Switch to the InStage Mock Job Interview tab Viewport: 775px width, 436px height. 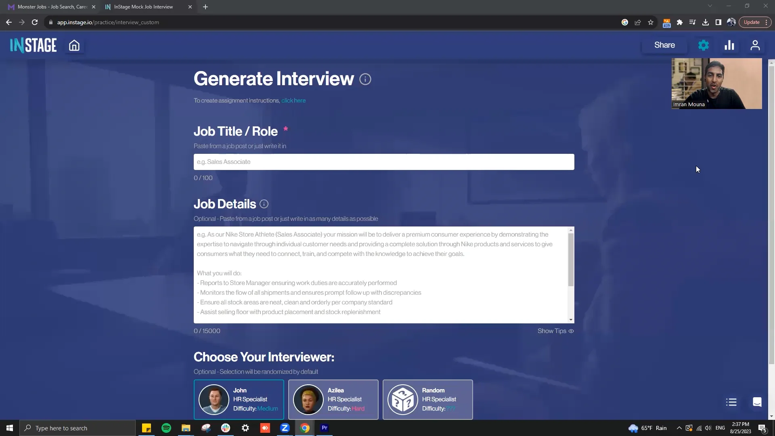[141, 7]
